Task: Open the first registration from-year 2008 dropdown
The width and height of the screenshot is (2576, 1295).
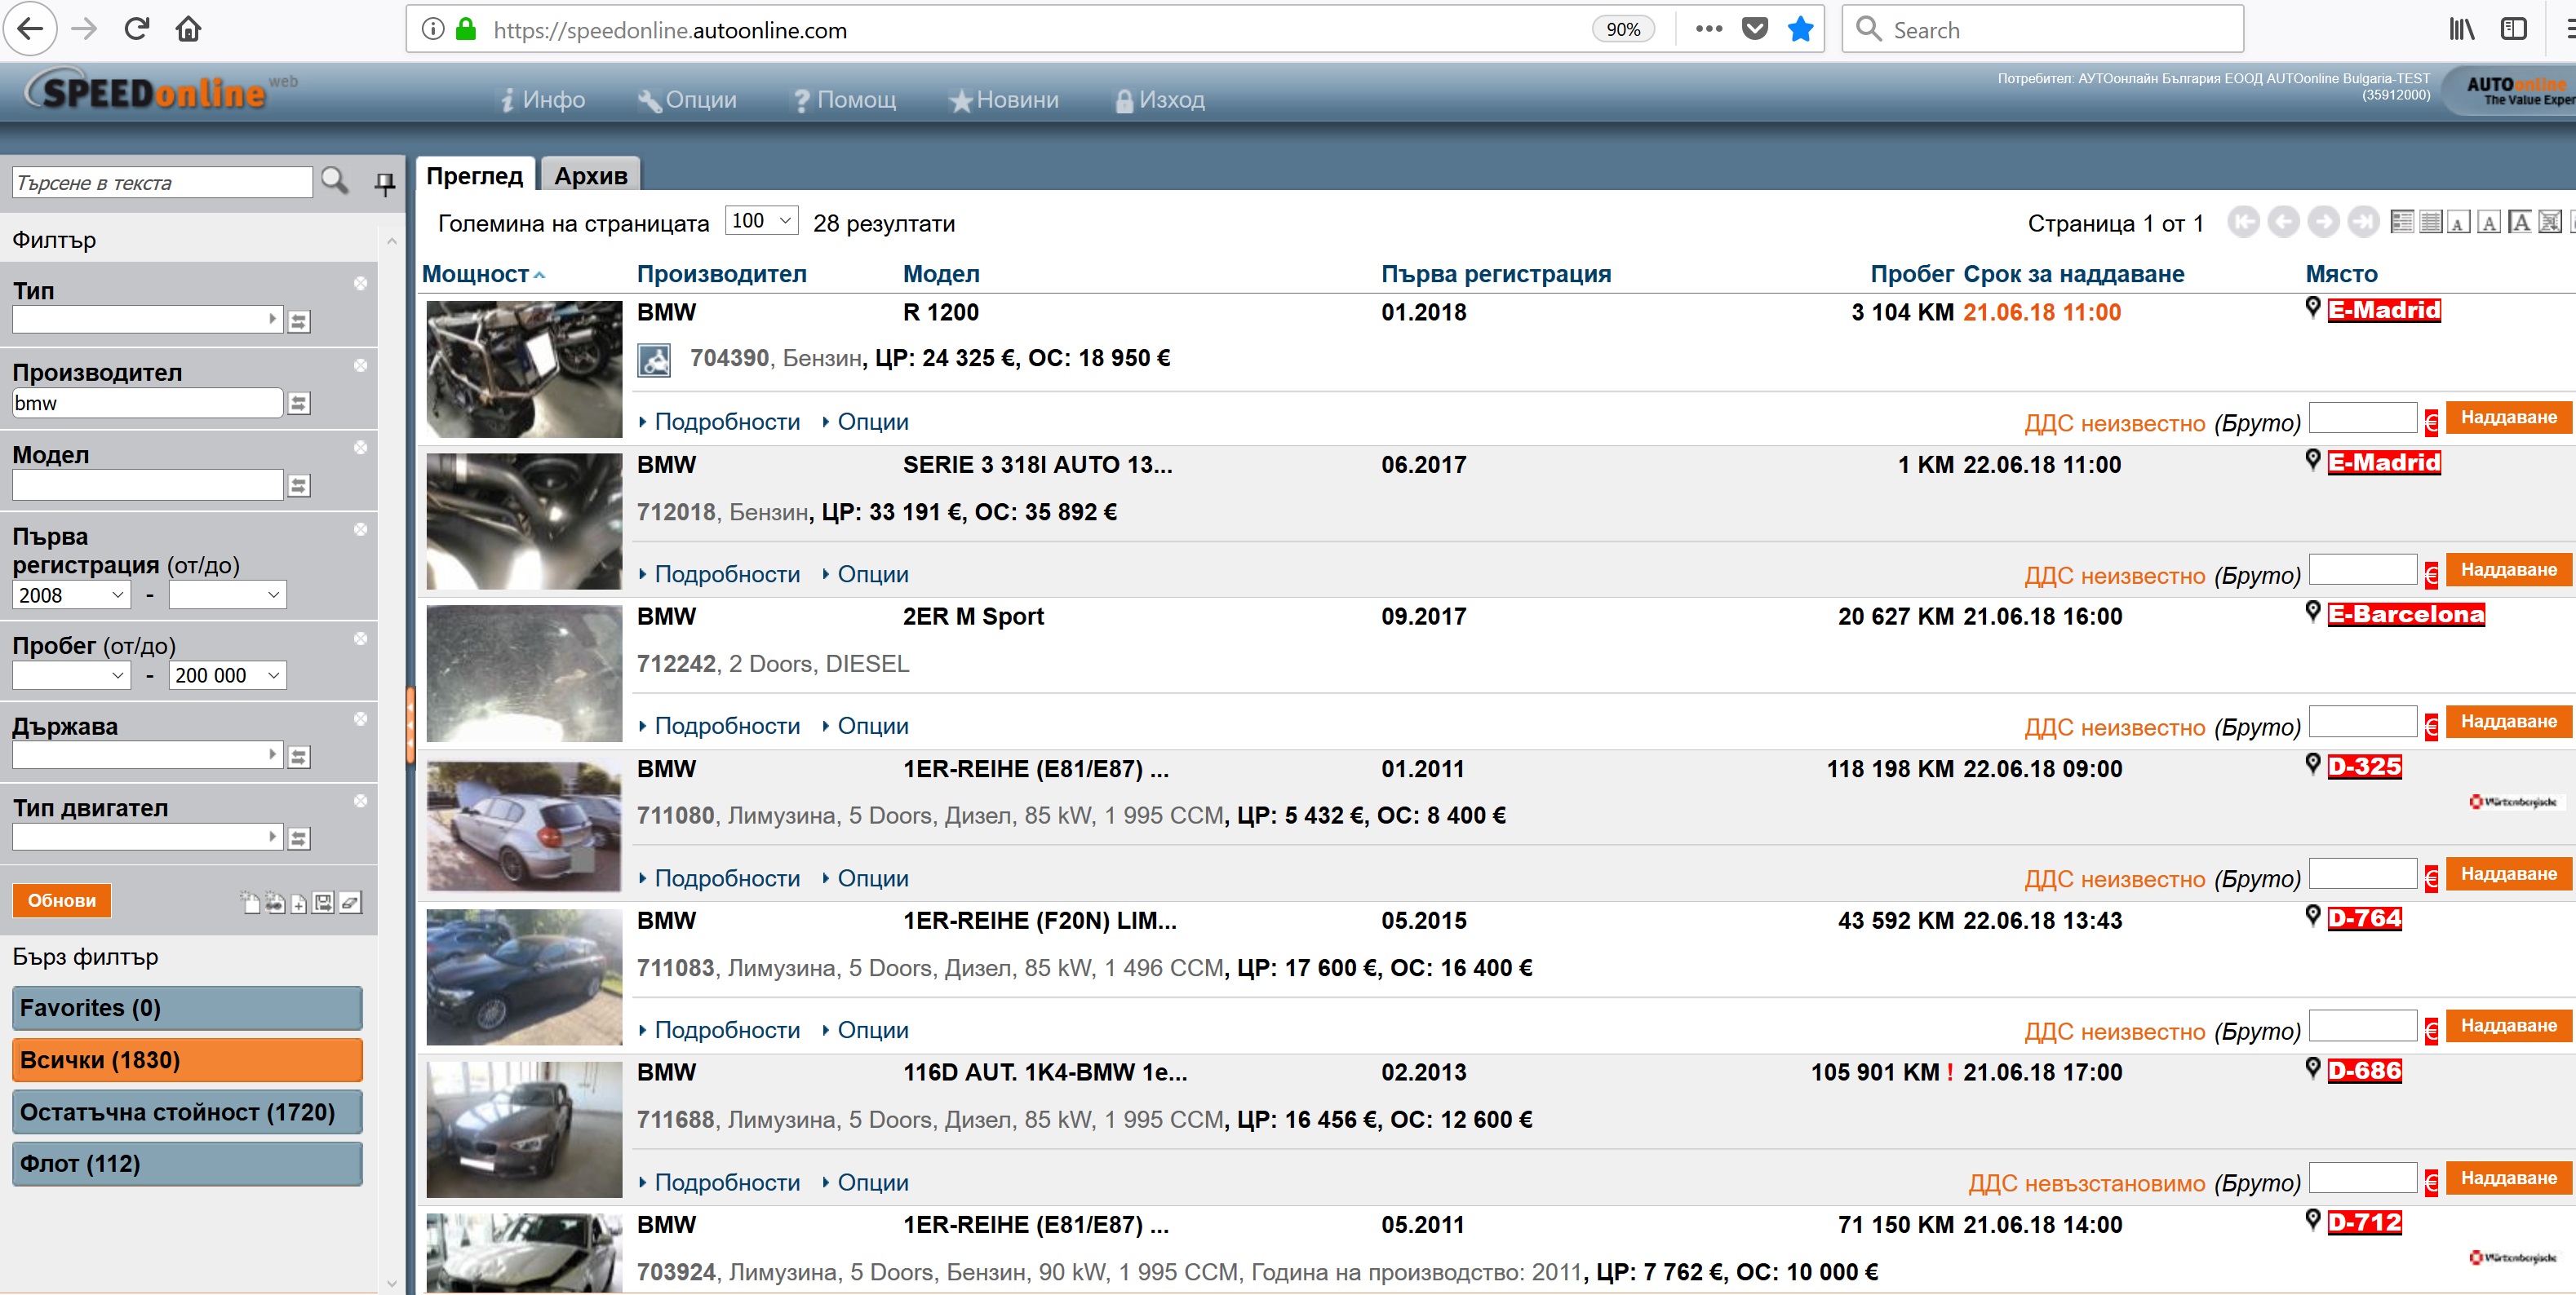Action: [x=72, y=594]
